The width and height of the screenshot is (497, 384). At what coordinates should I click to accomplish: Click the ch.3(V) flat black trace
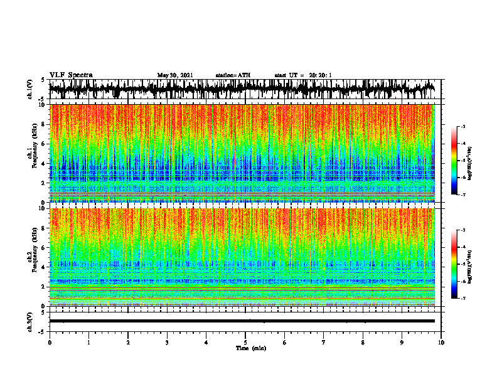tap(242, 321)
